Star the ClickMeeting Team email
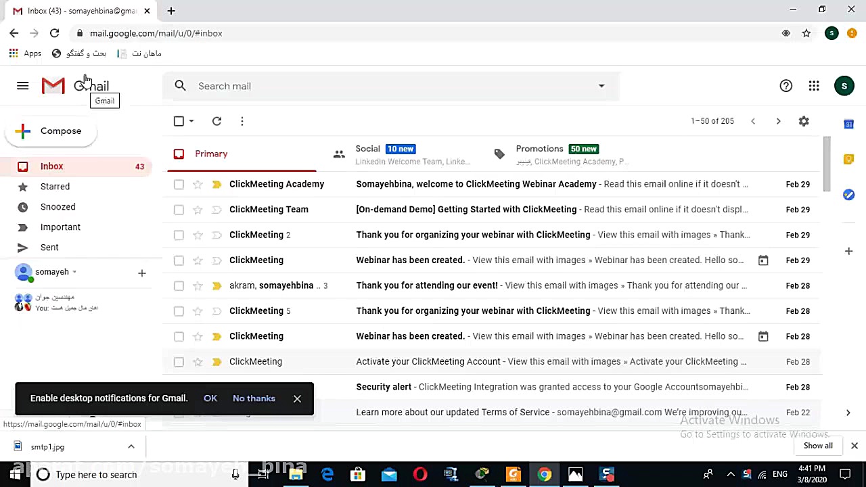The image size is (866, 487). click(198, 210)
